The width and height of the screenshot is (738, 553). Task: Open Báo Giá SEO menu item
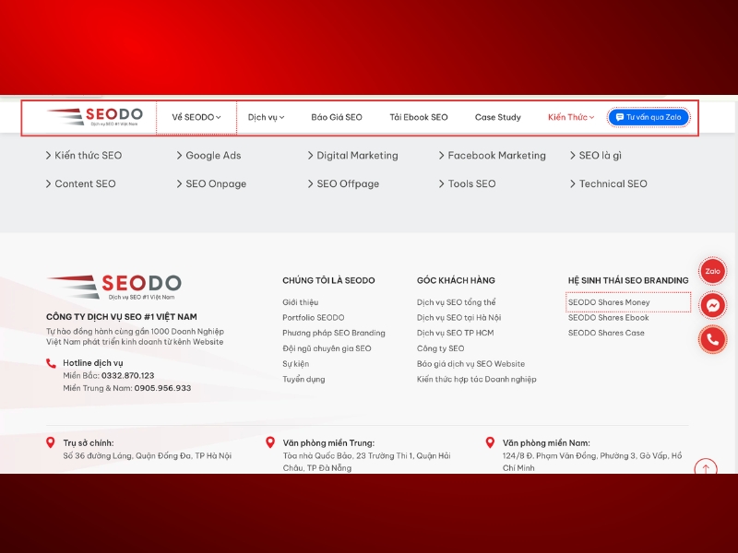point(337,117)
